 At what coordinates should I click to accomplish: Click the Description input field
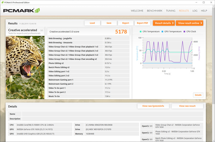(113, 119)
